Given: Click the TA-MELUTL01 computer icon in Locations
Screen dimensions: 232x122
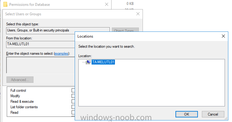Looking at the screenshot, I should [88, 62].
